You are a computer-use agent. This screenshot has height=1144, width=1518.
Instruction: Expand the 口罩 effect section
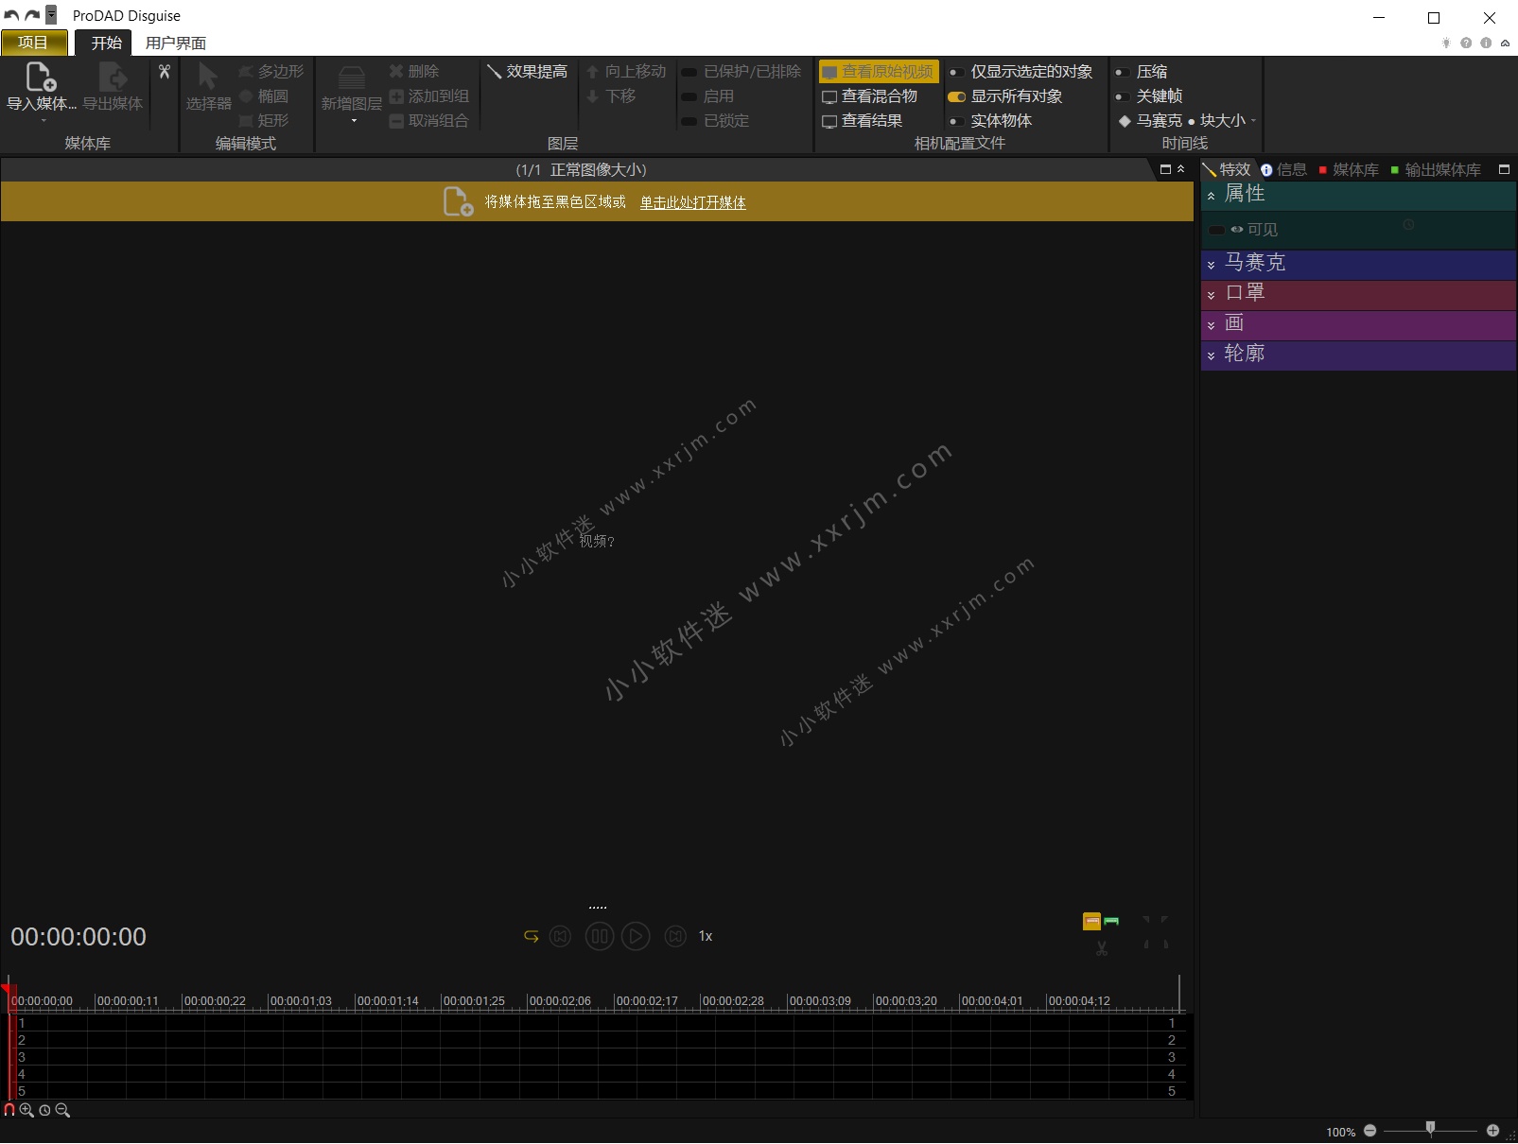point(1212,295)
